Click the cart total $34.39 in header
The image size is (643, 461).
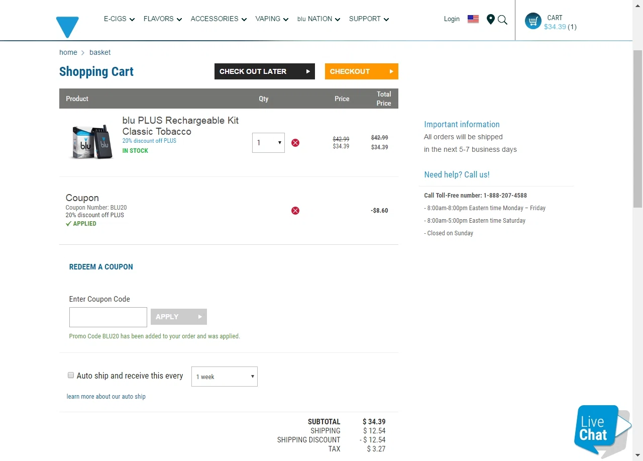click(555, 27)
